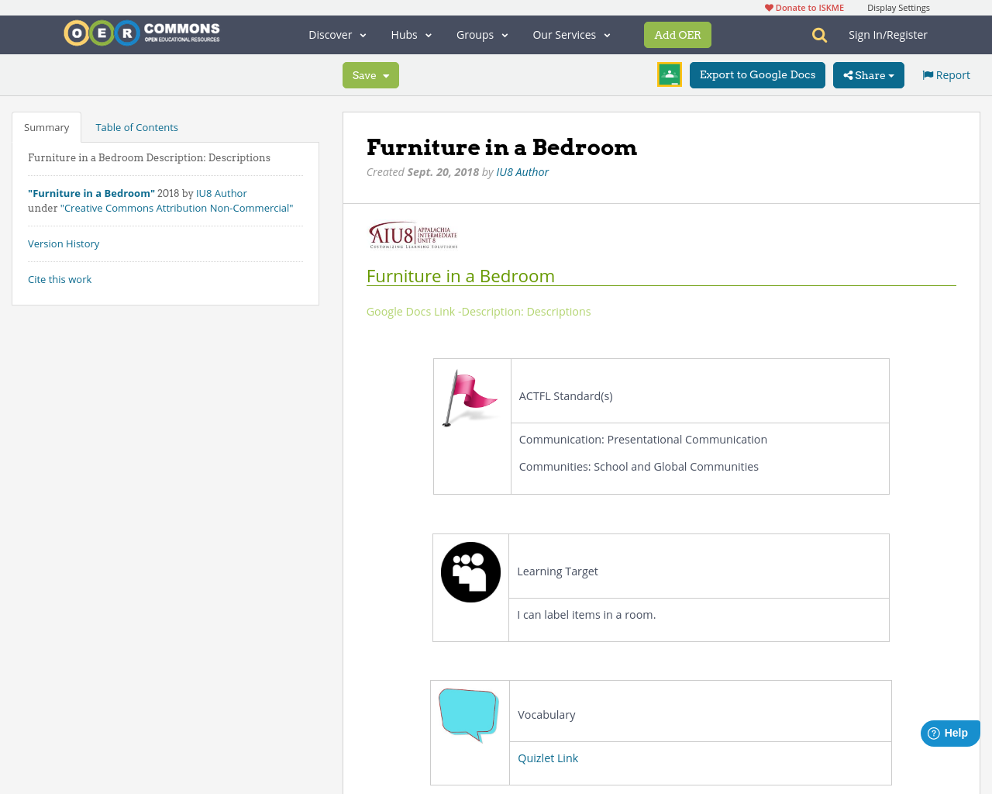Open the Help widget

click(x=949, y=733)
